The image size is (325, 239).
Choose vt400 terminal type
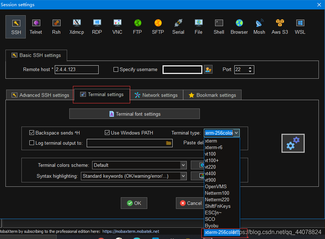click(222, 173)
